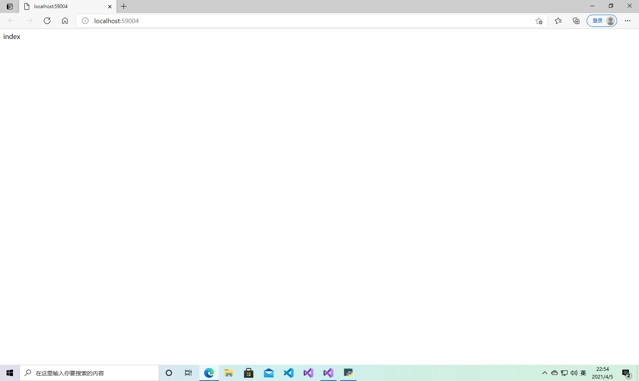This screenshot has width=639, height=381.
Task: Restore down the Edge window
Action: click(x=611, y=6)
